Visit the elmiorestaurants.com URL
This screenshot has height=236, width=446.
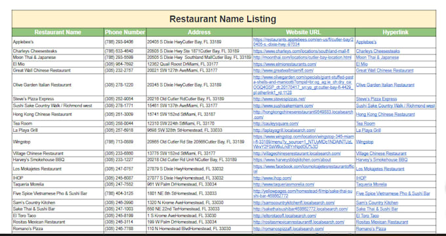pyautogui.click(x=285, y=64)
